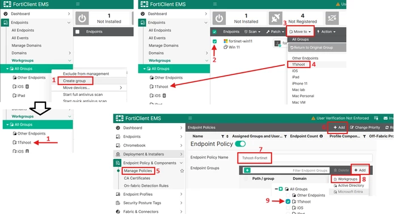Click the group icon beside Win 11
The width and height of the screenshot is (397, 214).
226,47
